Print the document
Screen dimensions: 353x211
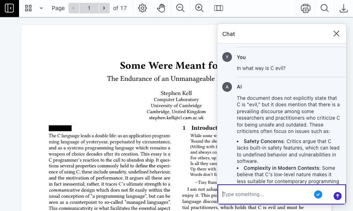(306, 8)
